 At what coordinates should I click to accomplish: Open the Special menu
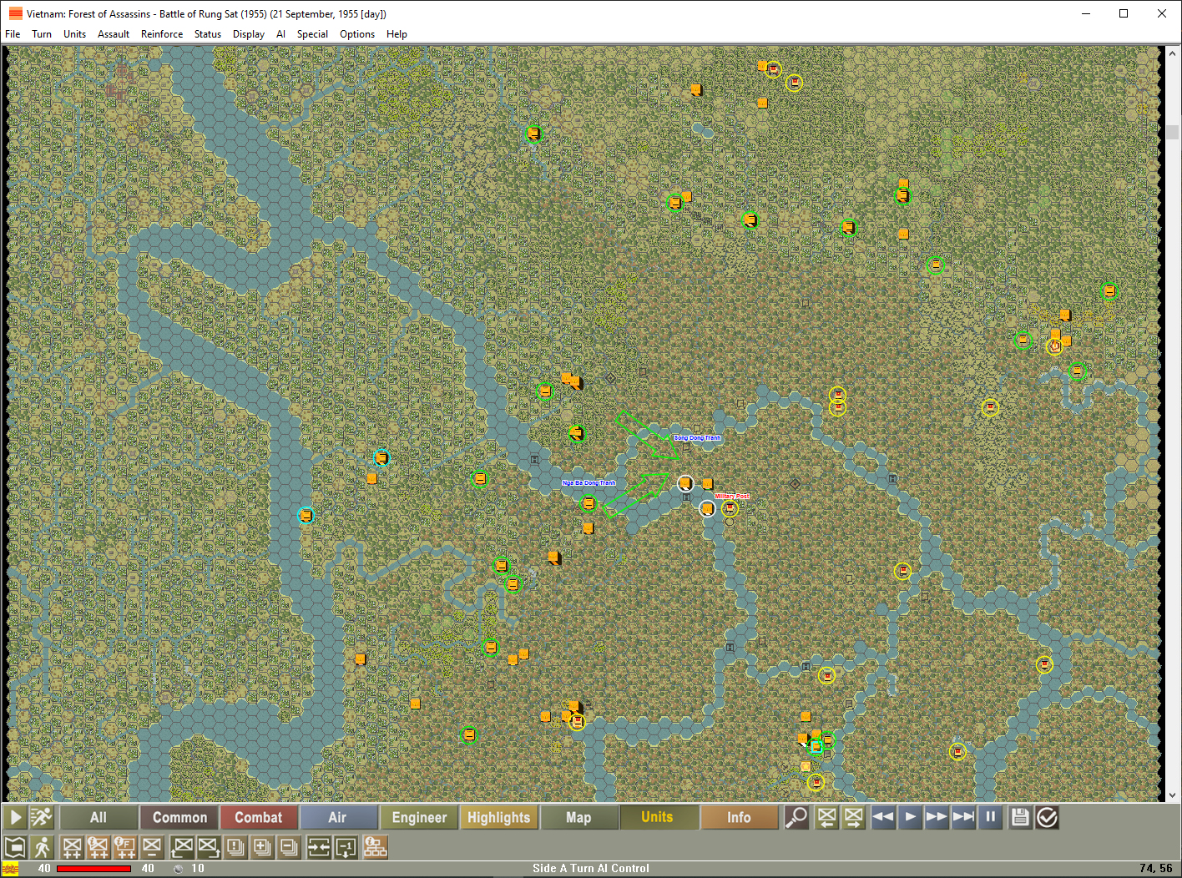pyautogui.click(x=312, y=34)
